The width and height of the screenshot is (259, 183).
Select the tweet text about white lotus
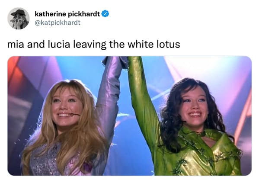[x=94, y=44]
